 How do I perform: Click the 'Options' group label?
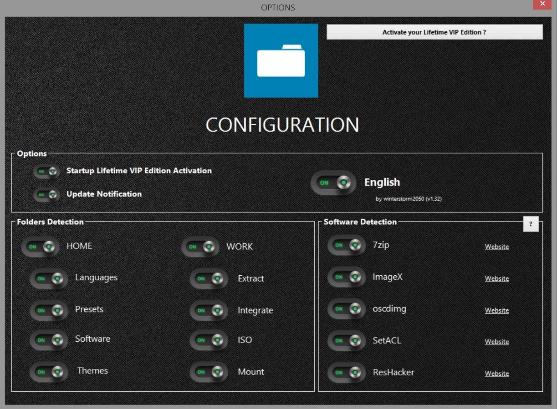[x=32, y=154]
